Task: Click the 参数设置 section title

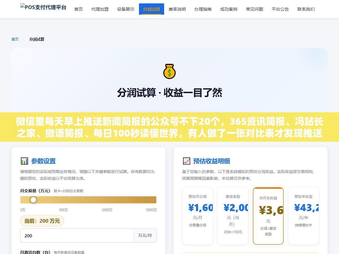Action: pos(43,161)
